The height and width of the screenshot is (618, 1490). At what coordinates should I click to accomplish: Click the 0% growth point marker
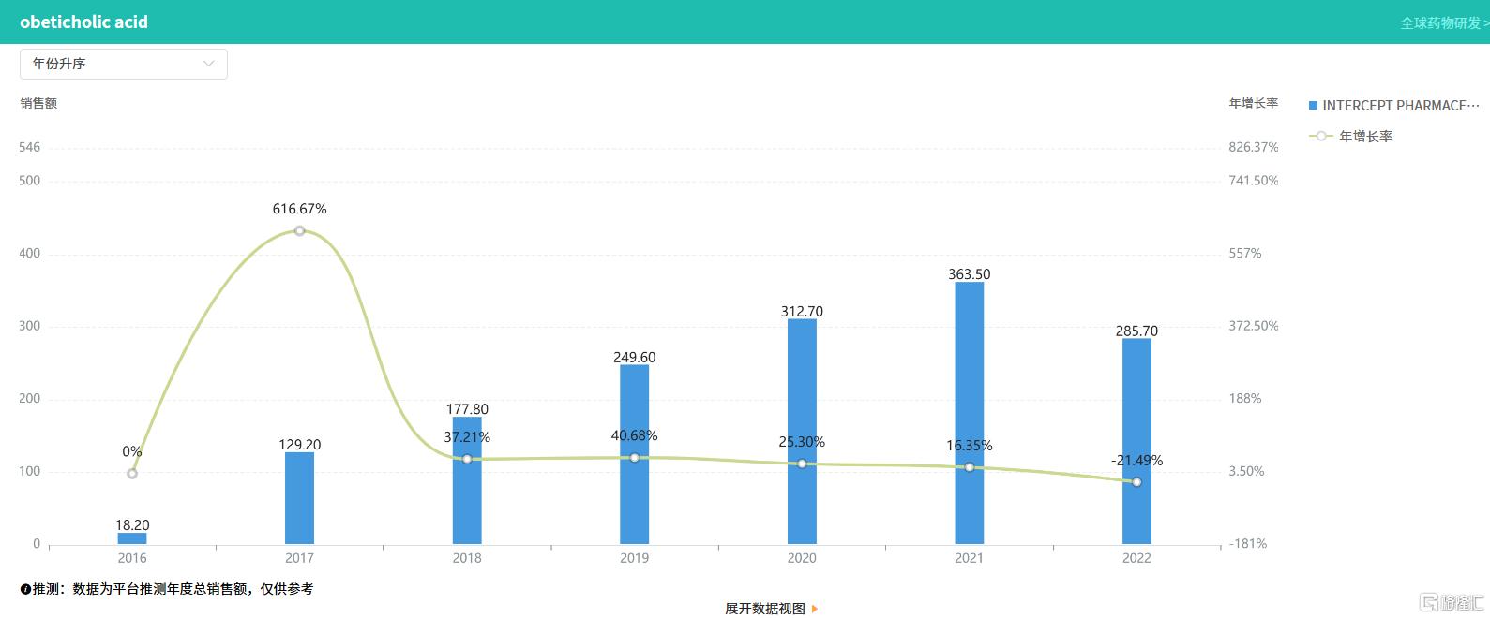[x=132, y=474]
